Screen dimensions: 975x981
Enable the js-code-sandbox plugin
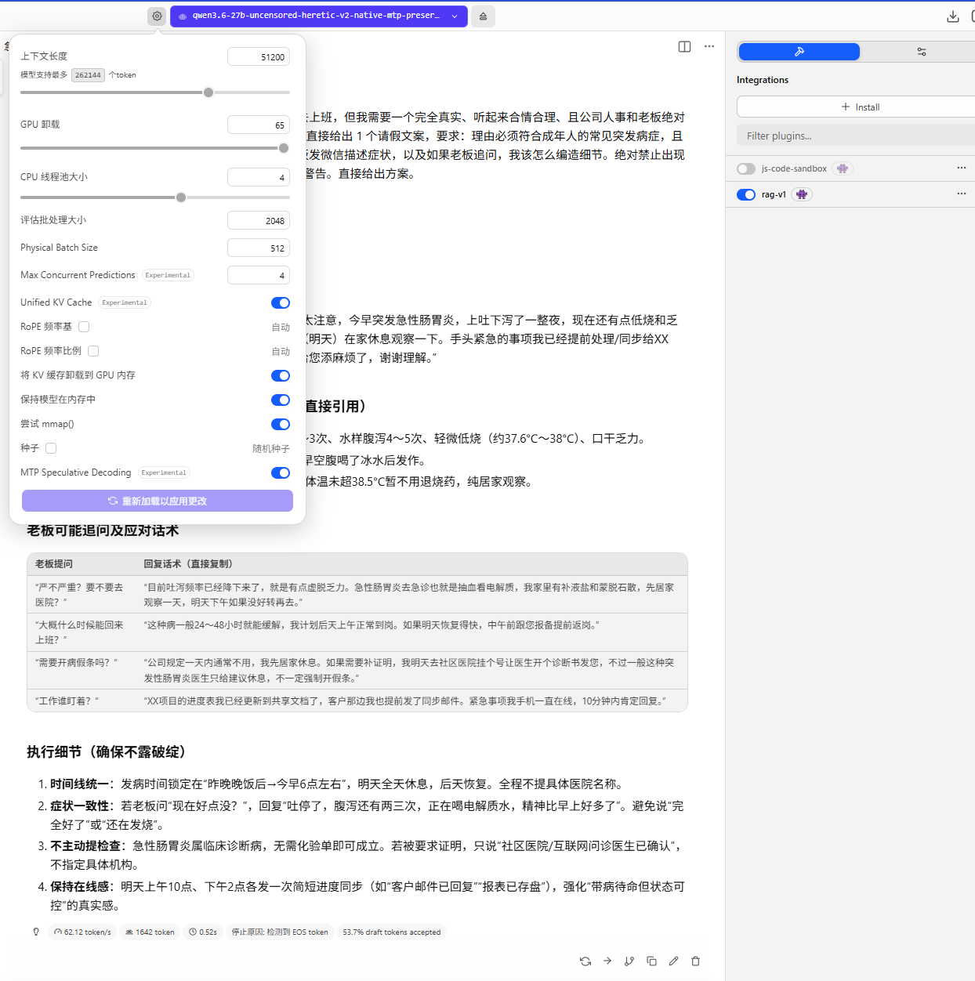[x=746, y=168]
